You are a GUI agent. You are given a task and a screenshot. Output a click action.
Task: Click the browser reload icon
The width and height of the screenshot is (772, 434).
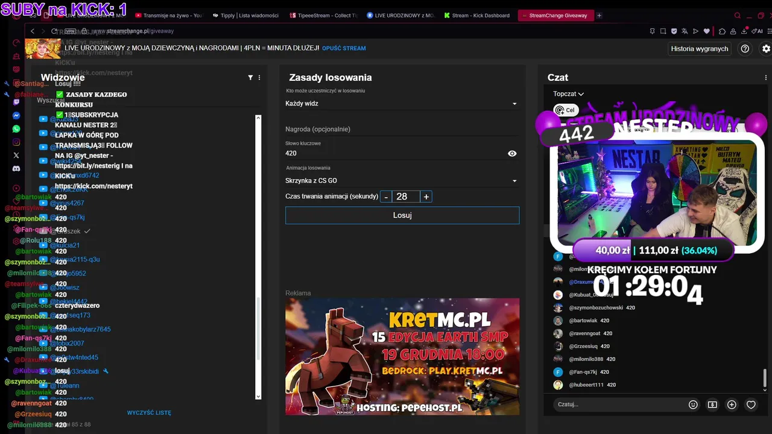tap(54, 31)
